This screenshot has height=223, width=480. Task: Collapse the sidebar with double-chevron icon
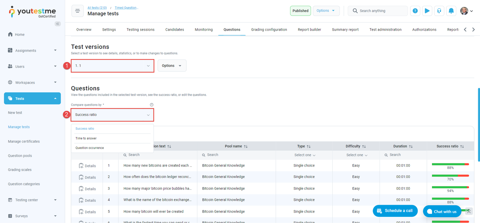pos(58,24)
